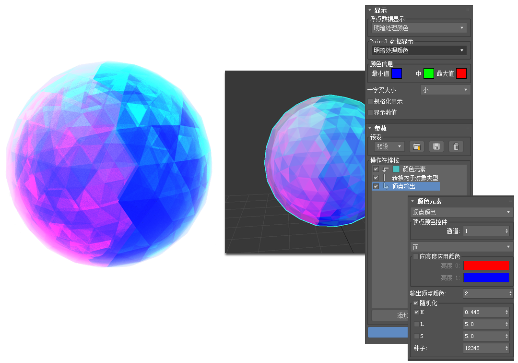
Task: Click the 输出顶点颜色 spinner arrows
Action: (511, 293)
